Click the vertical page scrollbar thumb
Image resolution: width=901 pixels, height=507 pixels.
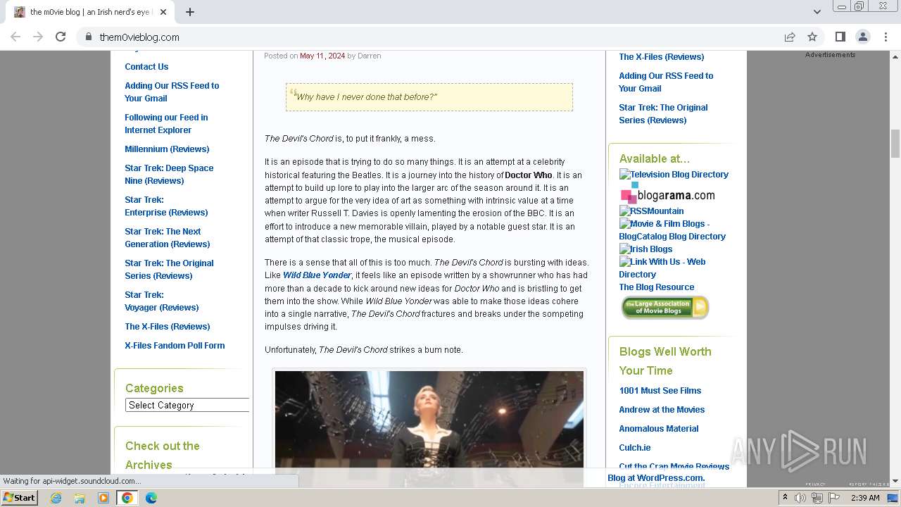coord(895,144)
